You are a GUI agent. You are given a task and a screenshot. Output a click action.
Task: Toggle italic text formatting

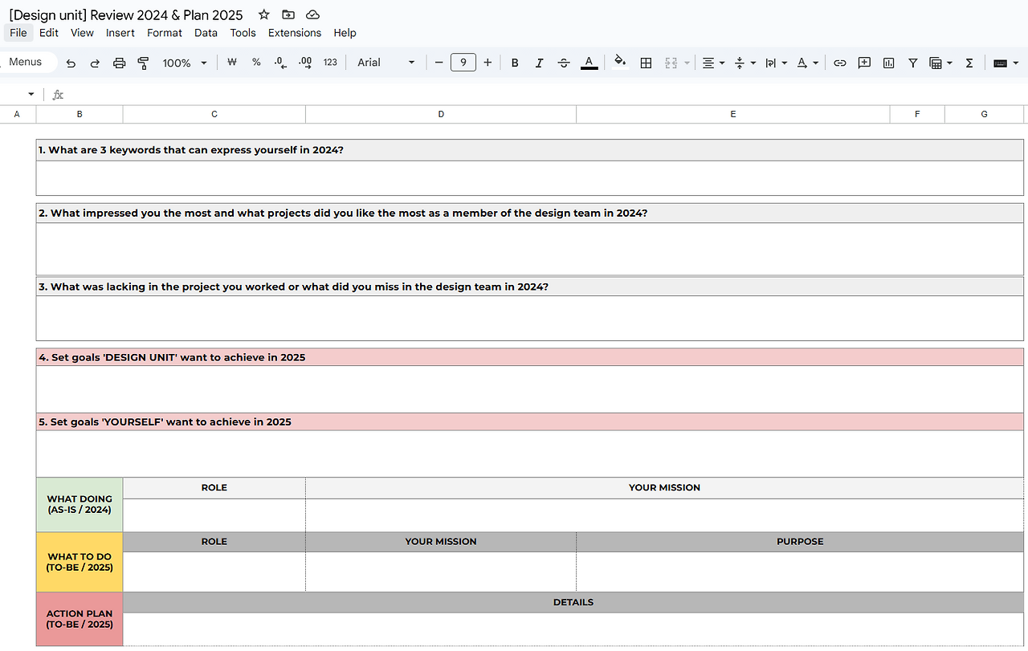539,63
